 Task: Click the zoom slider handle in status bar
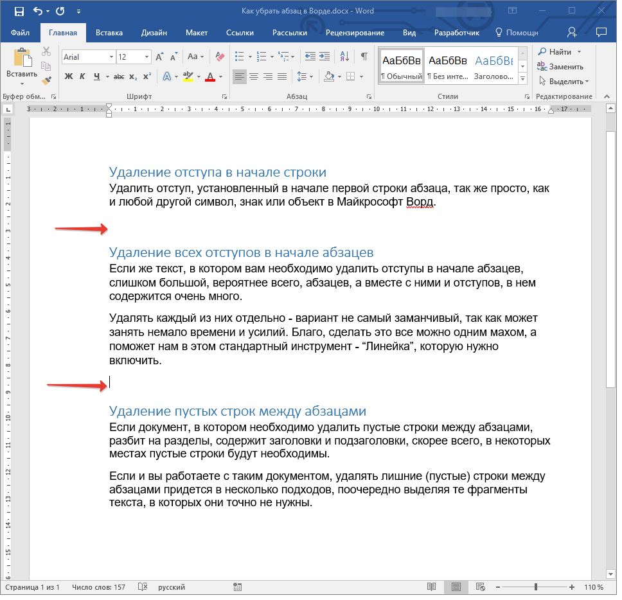tap(535, 587)
